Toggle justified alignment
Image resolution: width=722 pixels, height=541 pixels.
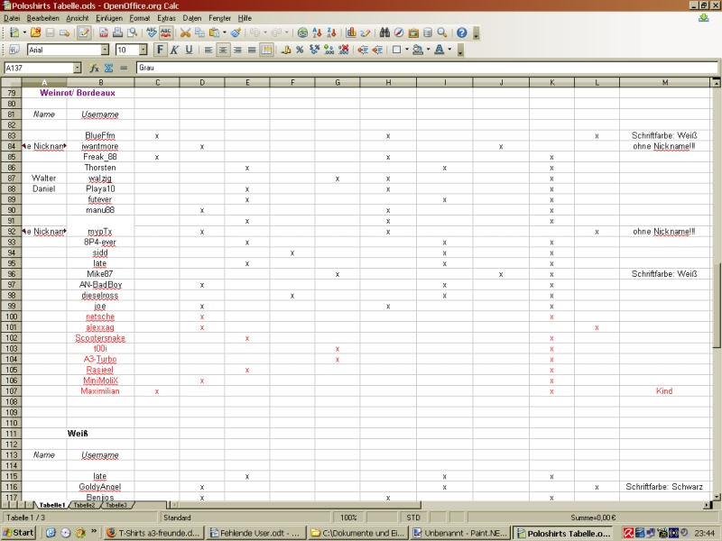point(252,50)
